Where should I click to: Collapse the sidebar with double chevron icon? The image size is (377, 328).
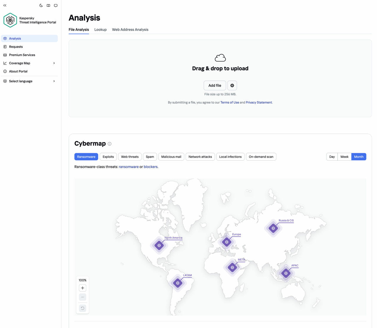[5, 5]
